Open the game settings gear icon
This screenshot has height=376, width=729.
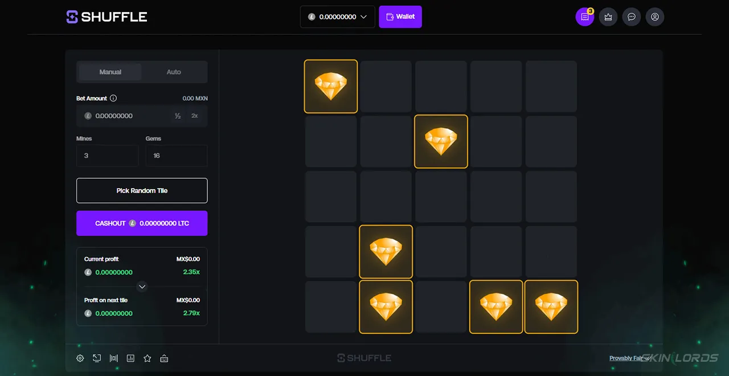[x=80, y=358]
